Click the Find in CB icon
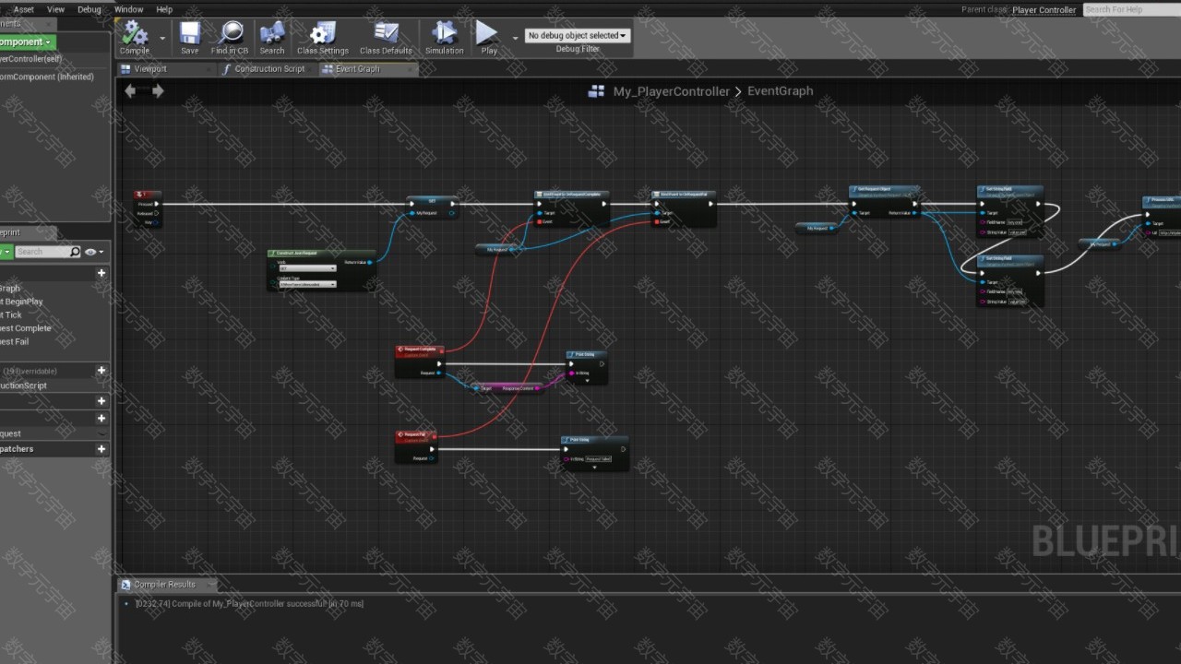1181x664 pixels. click(x=230, y=37)
